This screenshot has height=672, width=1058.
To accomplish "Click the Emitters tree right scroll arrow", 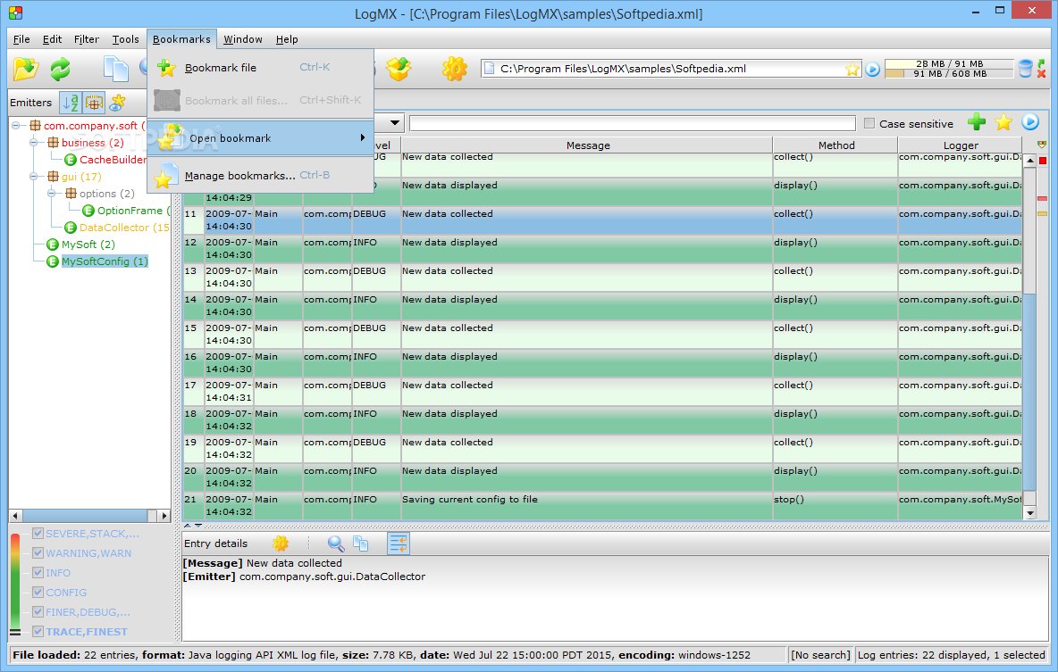I will (x=164, y=516).
